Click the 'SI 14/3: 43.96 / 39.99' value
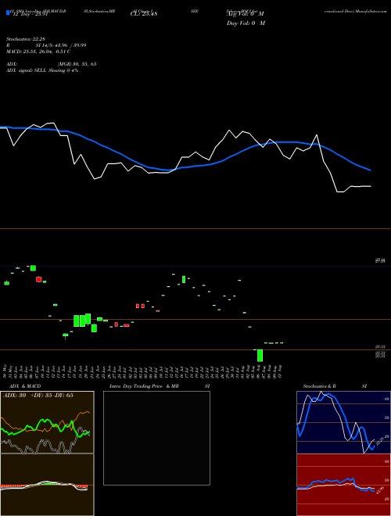This screenshot has height=516, width=391. [x=61, y=45]
